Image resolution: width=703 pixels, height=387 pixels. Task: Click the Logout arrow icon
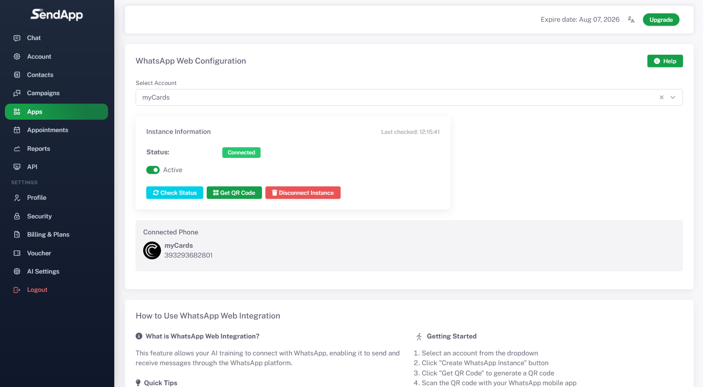click(17, 290)
